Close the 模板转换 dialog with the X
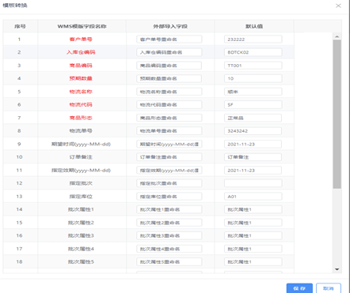 pos(338,6)
